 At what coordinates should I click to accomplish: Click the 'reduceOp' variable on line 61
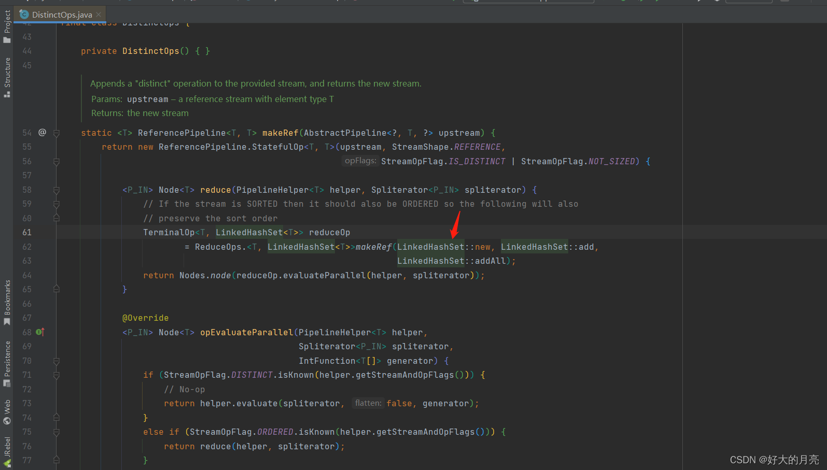click(x=330, y=232)
